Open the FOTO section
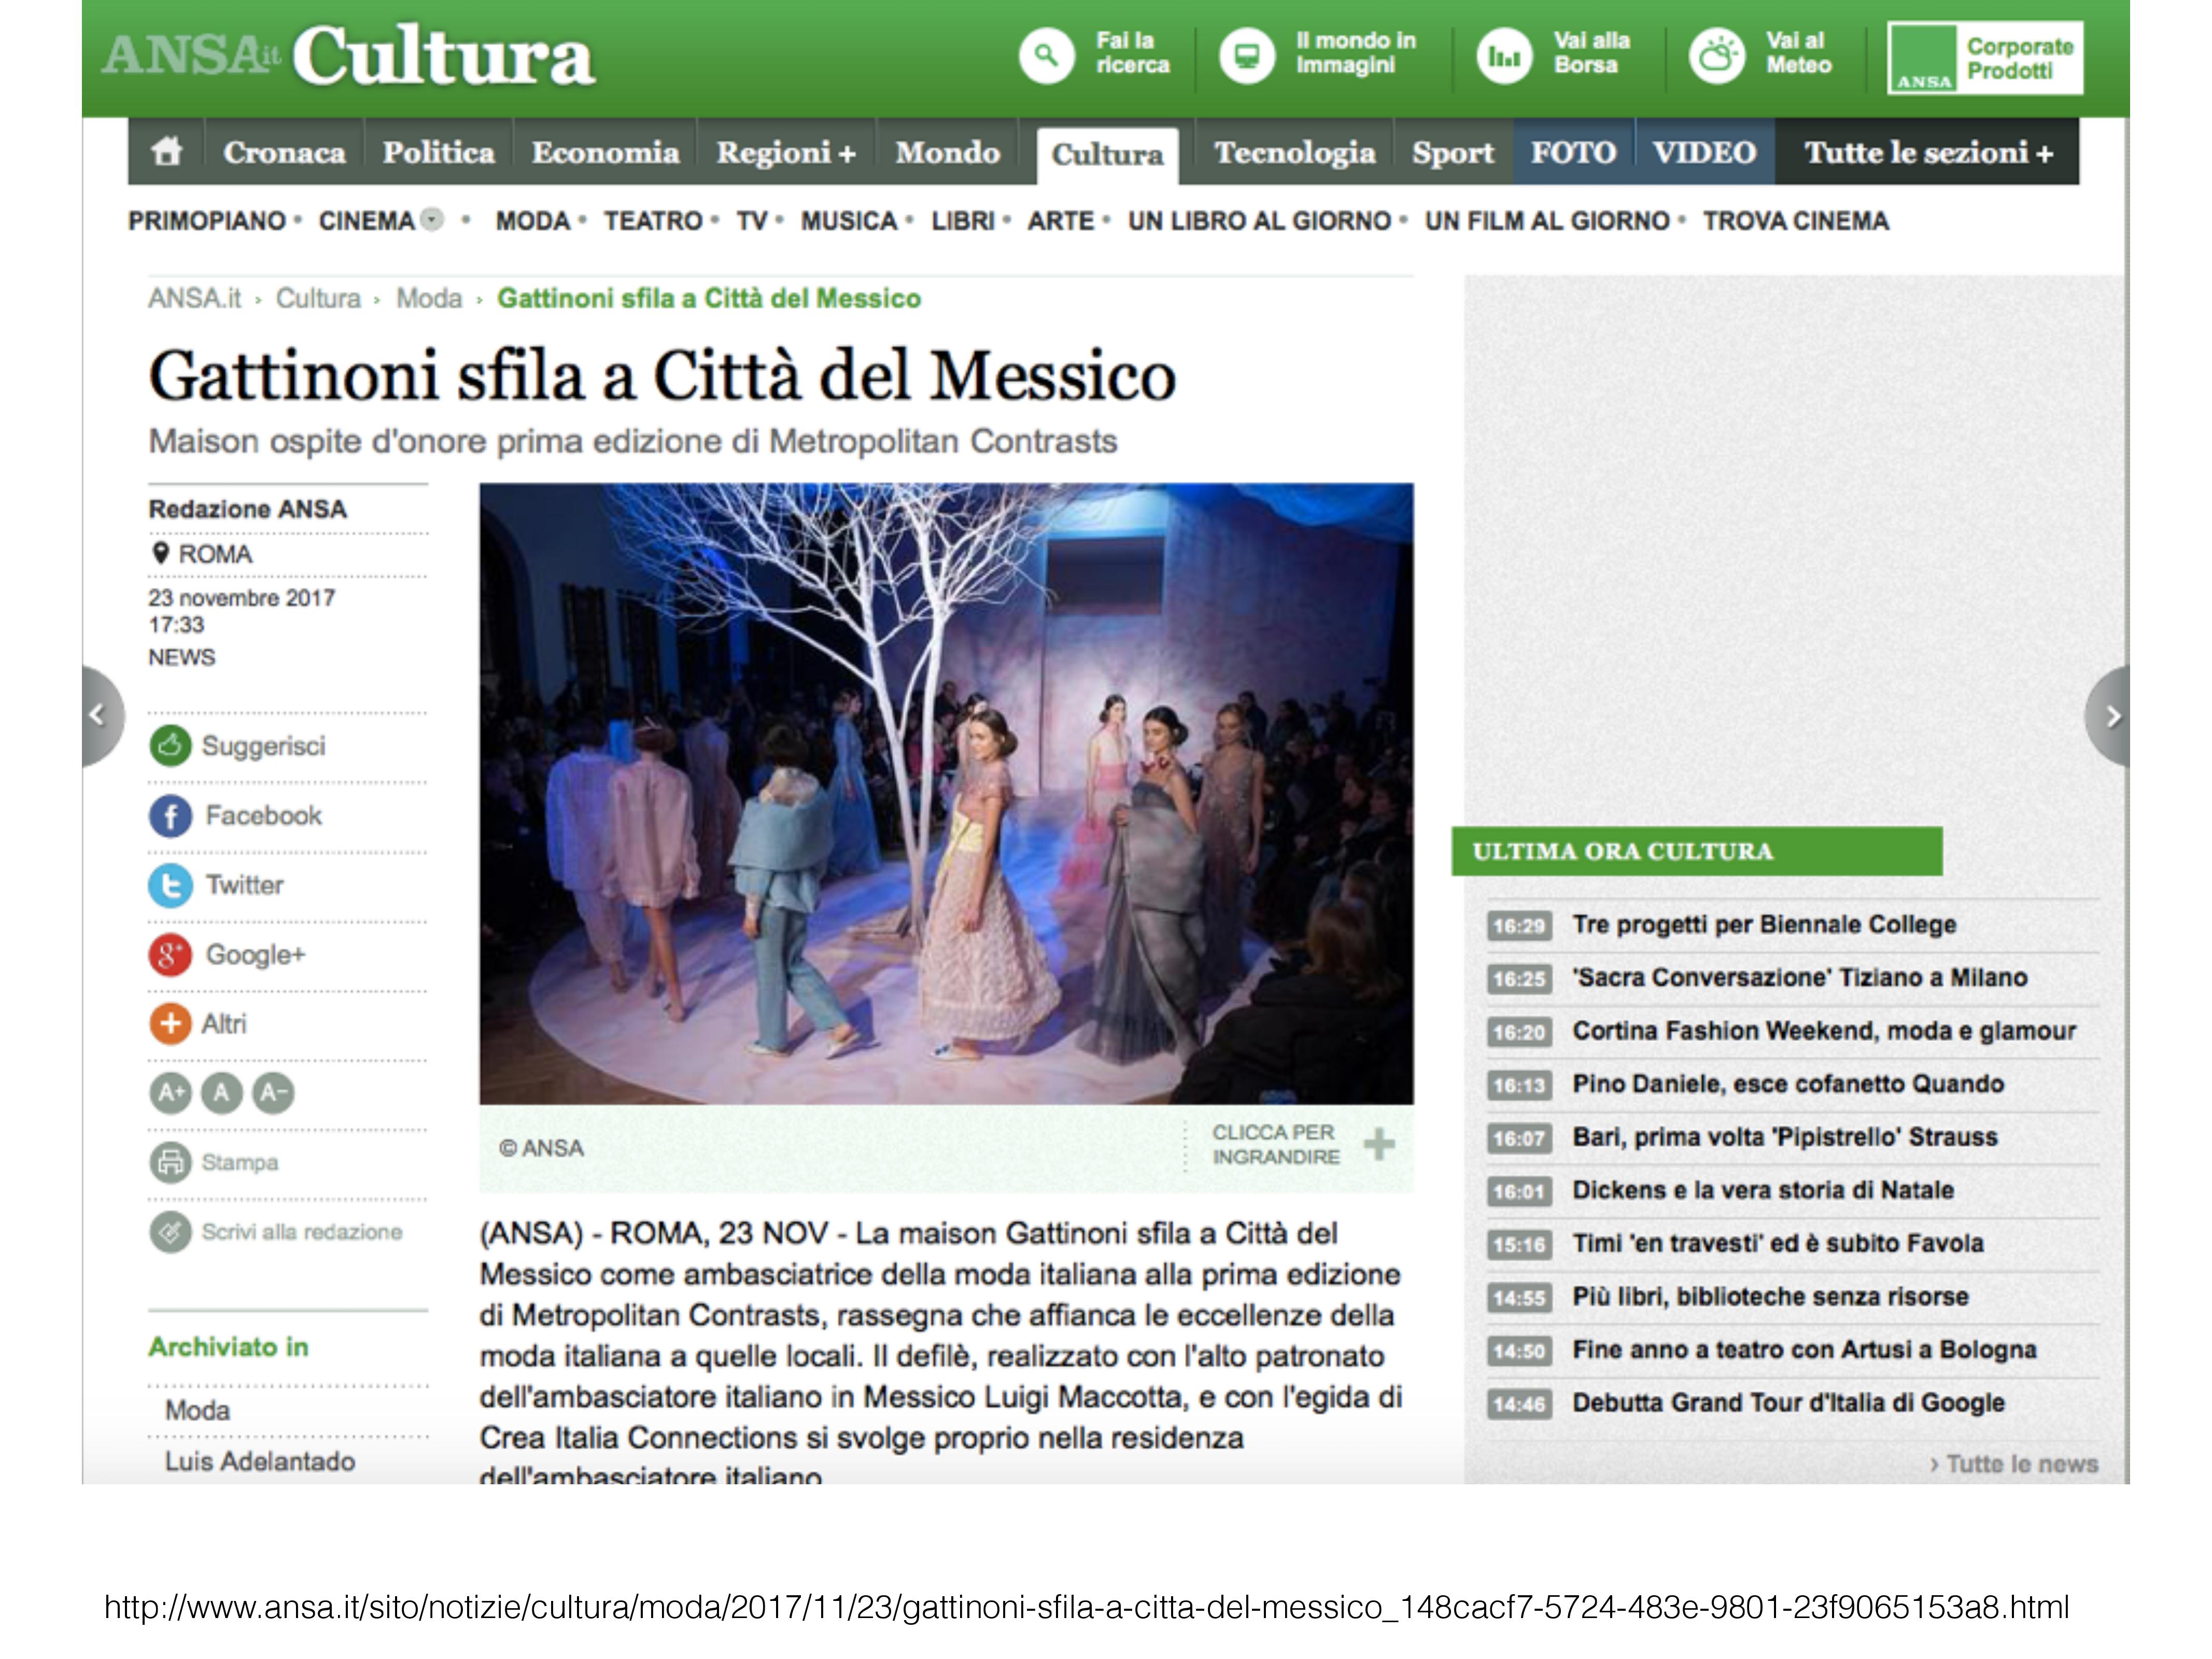 (x=1573, y=152)
